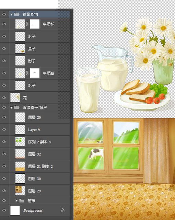Toggle visibility of the 花 layer
Viewport: 175px width, 220px height.
(4, 97)
